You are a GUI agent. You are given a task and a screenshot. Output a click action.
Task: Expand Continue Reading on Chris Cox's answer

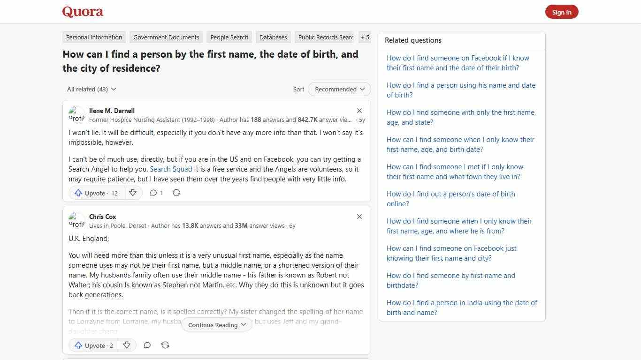tap(216, 324)
